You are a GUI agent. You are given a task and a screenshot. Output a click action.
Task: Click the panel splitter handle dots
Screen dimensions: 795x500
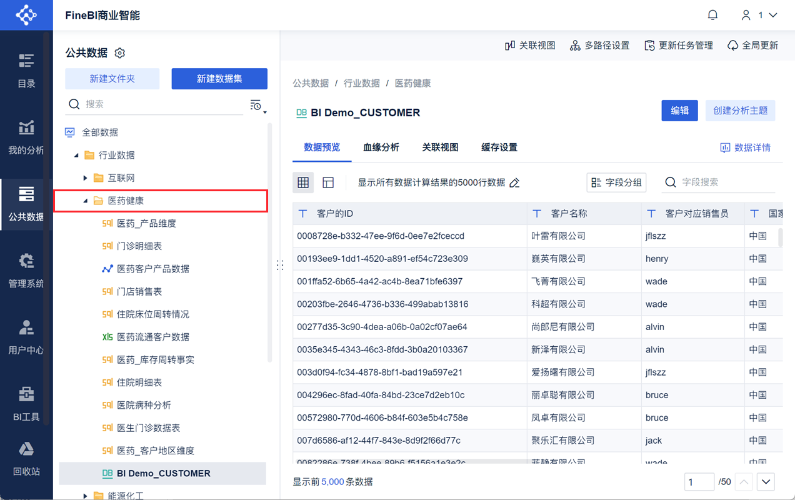click(280, 265)
